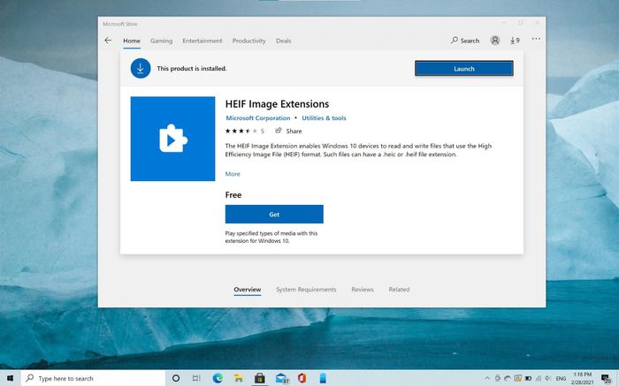Screen dimensions: 619x386
Task: Open the See more ellipsis menu
Action: point(536,39)
